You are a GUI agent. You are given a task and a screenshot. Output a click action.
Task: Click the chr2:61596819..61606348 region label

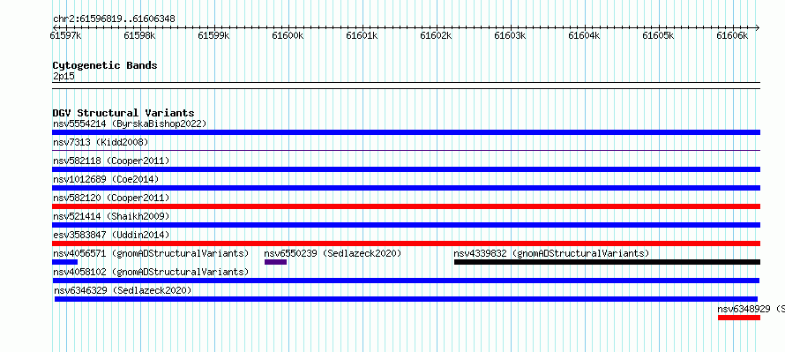(x=114, y=19)
